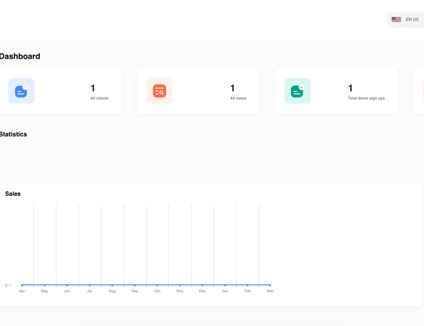The width and height of the screenshot is (424, 326).
Task: Select the All cases label
Action: [238, 98]
